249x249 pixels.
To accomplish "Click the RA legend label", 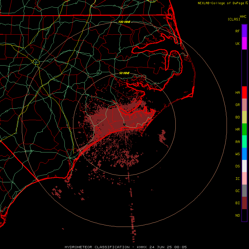I will click(x=237, y=142).
